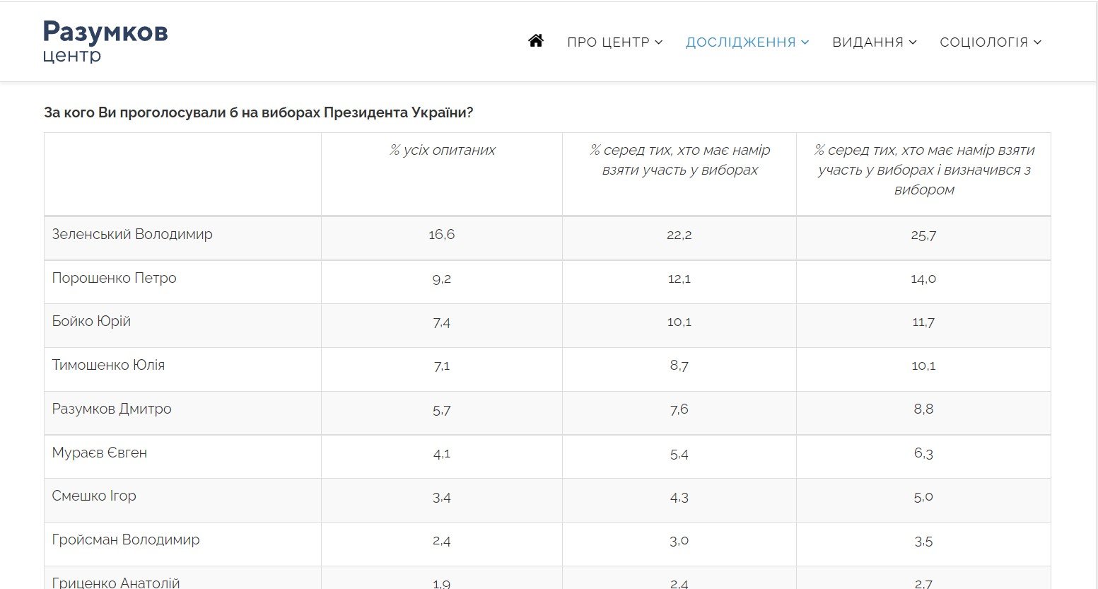The height and width of the screenshot is (589, 1098).
Task: Click the 25,7 value in Зеленський's row
Action: pos(923,235)
